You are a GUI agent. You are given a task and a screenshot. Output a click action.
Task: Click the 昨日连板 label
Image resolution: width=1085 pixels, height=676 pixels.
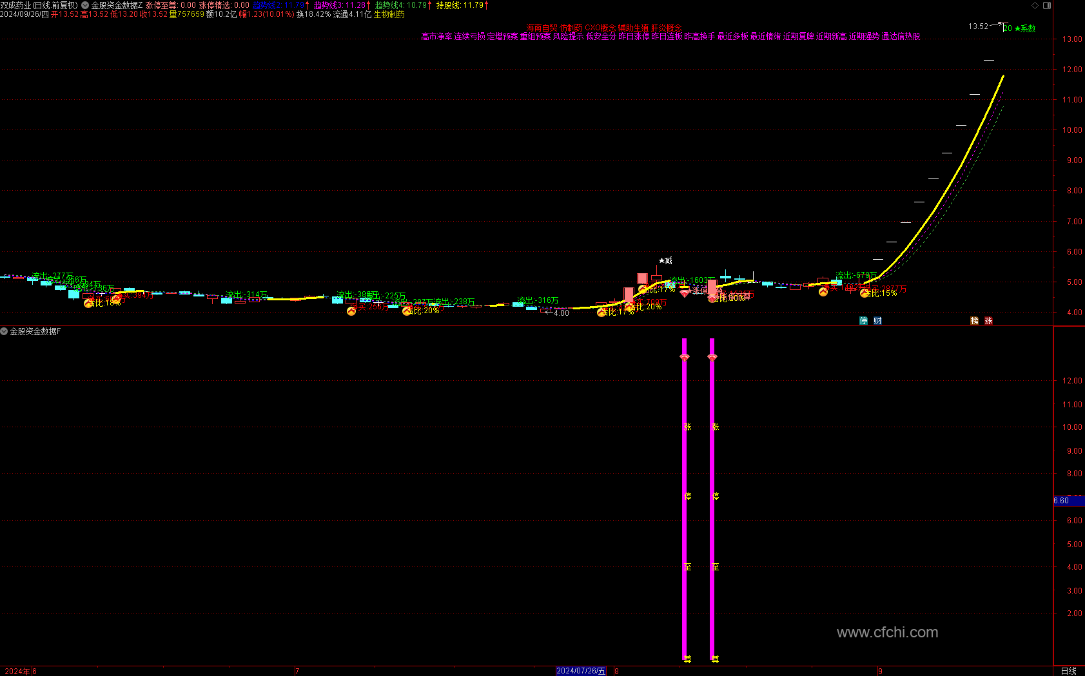pos(667,37)
